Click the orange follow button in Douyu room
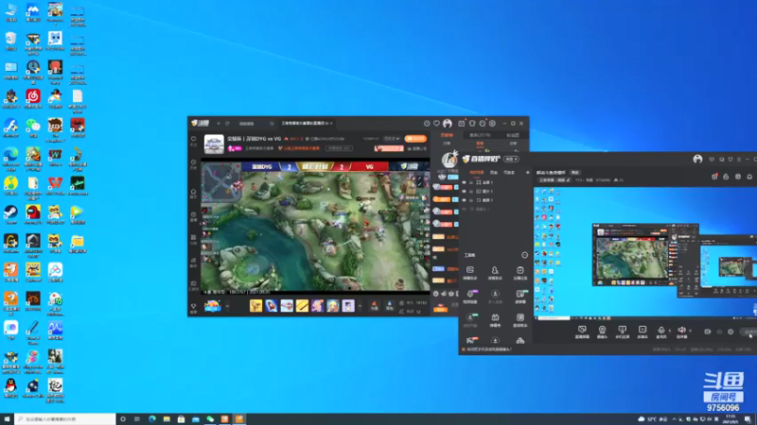The height and width of the screenshot is (425, 757). 415,139
